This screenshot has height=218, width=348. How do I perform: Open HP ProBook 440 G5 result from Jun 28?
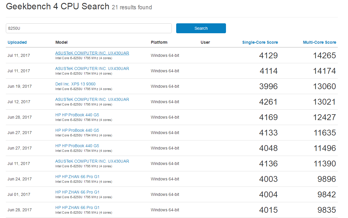[x=77, y=115]
